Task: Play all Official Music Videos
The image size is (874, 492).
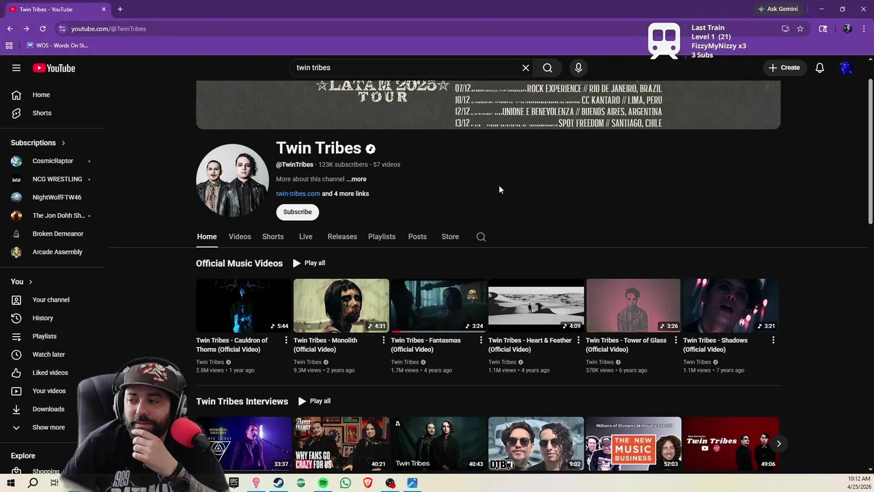Action: (x=309, y=263)
